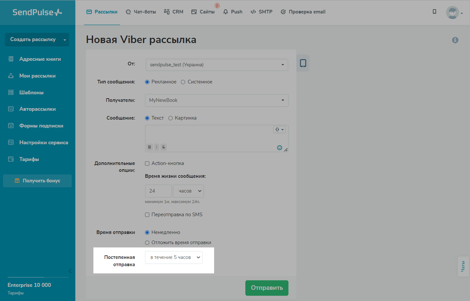The image size is (470, 301).
Task: Click the Enterprise 10 000 plan label
Action: pyautogui.click(x=29, y=285)
